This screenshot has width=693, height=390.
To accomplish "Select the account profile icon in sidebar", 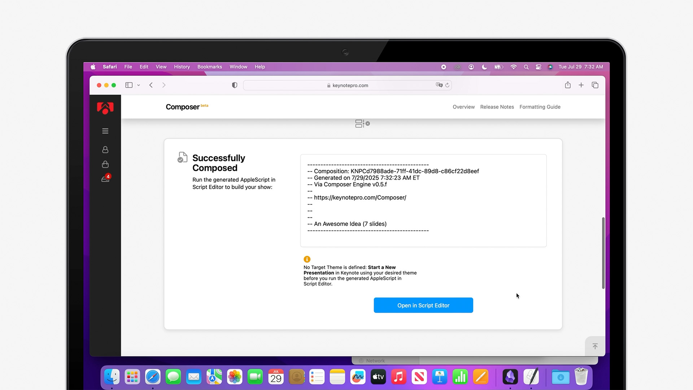I will [x=105, y=149].
